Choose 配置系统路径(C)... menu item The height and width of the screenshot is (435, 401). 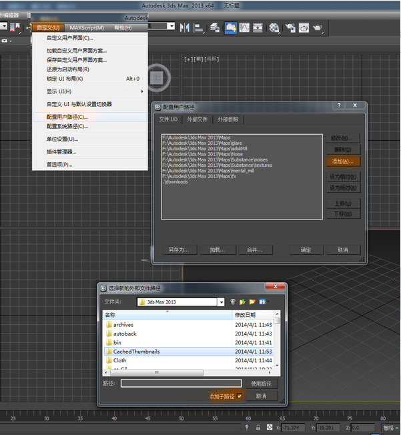[90, 127]
